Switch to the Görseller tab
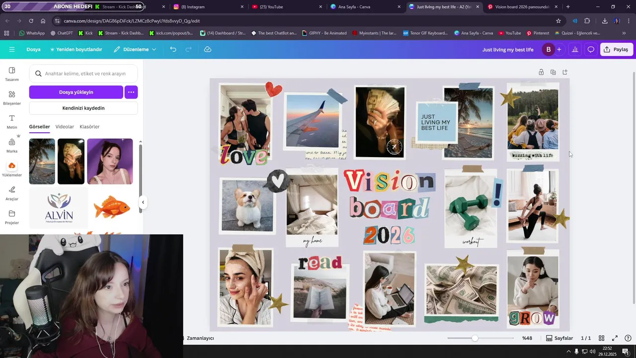The width and height of the screenshot is (636, 358). point(39,127)
